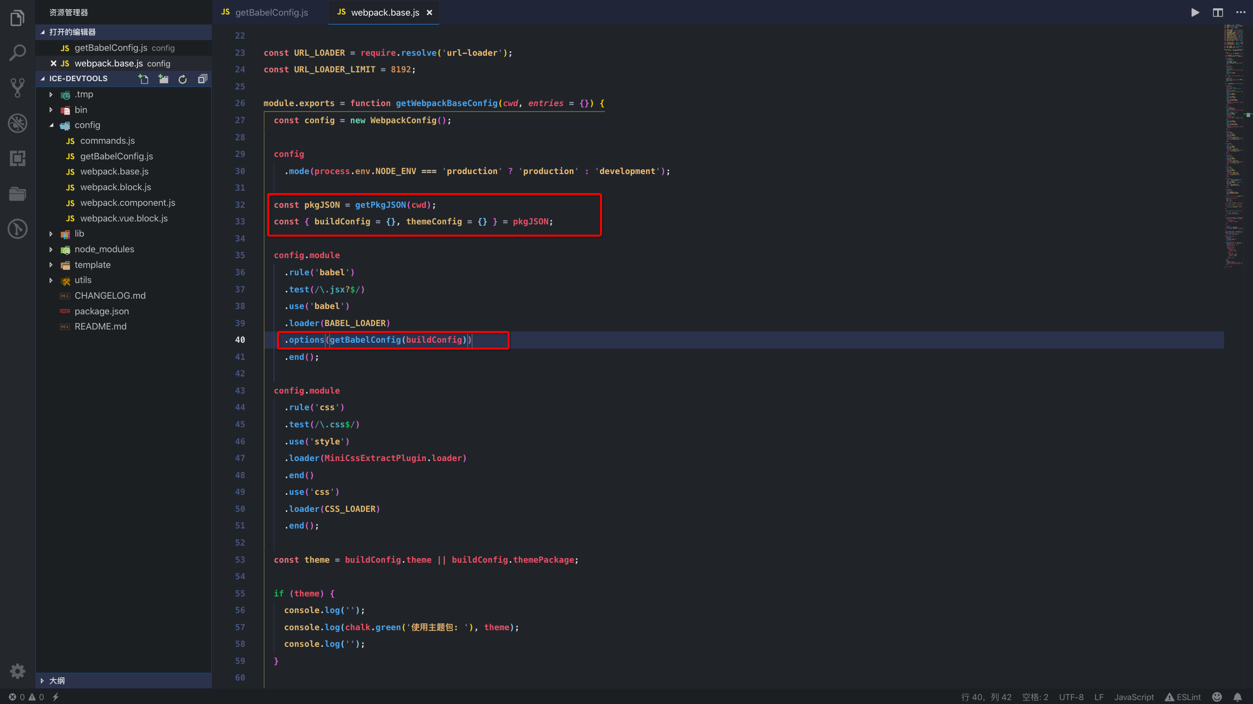Refresh the ICE-DEVTOOLS explorer tree
The width and height of the screenshot is (1253, 704).
pyautogui.click(x=182, y=79)
